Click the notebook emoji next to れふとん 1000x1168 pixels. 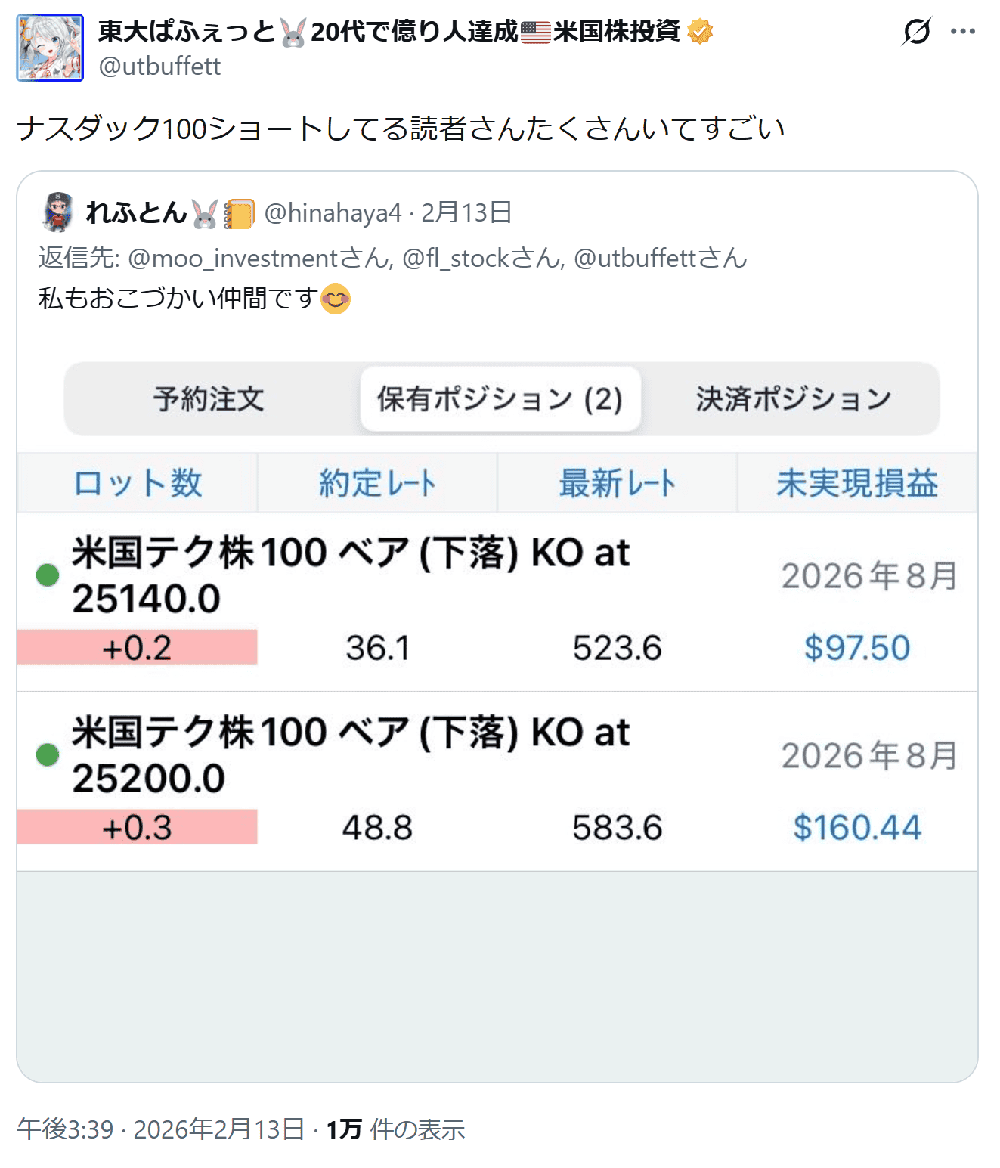pyautogui.click(x=240, y=214)
